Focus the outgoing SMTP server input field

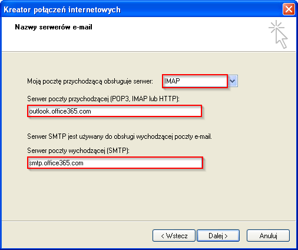(x=115, y=163)
